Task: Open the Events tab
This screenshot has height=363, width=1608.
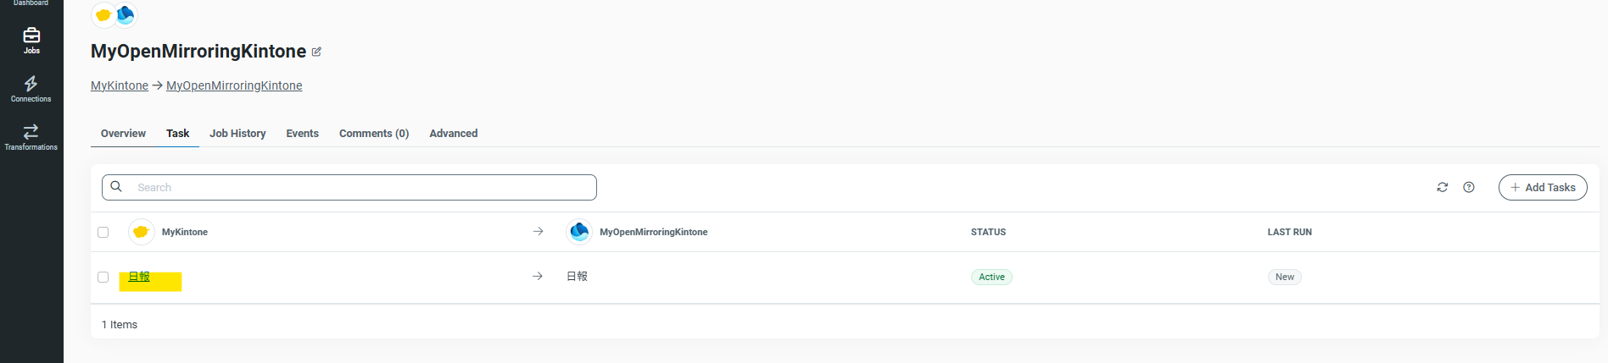Action: click(x=303, y=134)
